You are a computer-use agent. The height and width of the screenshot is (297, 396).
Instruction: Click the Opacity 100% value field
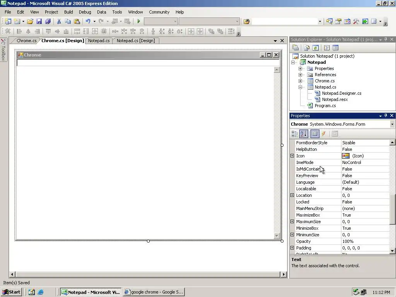point(365,241)
